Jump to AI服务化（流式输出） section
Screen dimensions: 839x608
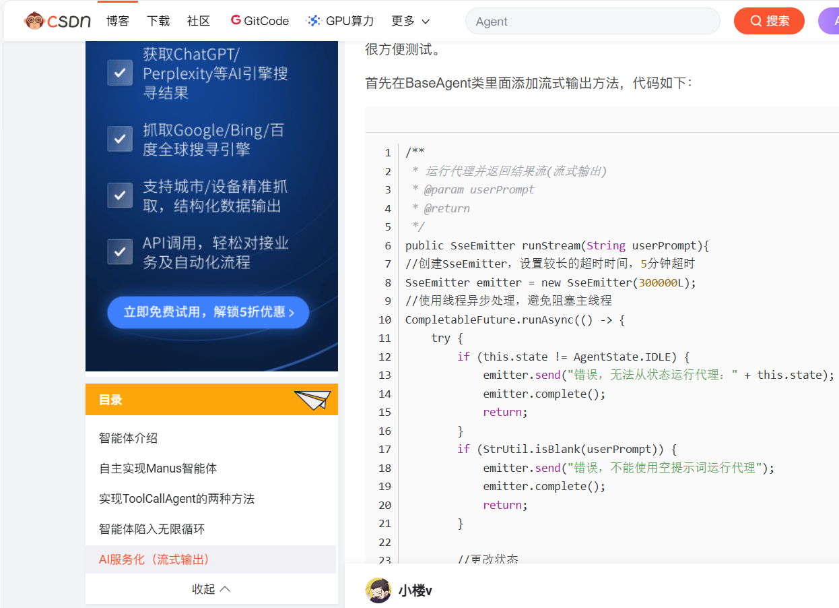[x=154, y=559]
